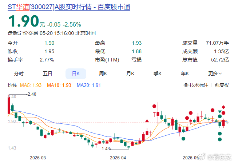The image size is (234, 163).
Task: Click the red upward triangle marker
Action: coord(147,120)
